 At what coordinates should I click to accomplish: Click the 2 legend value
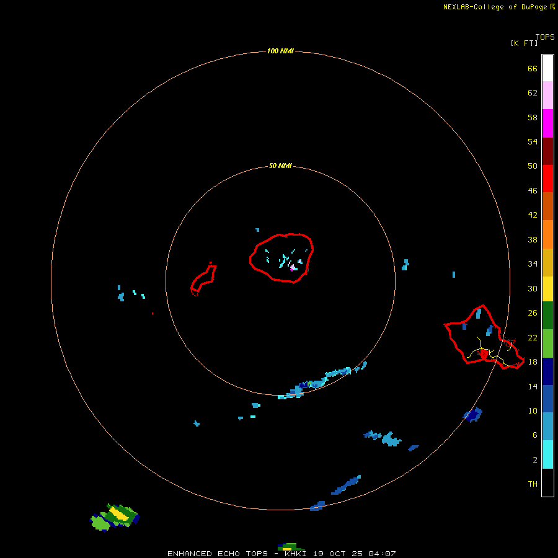[x=535, y=460]
